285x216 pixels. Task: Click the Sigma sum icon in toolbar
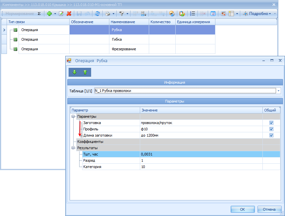[39, 14]
